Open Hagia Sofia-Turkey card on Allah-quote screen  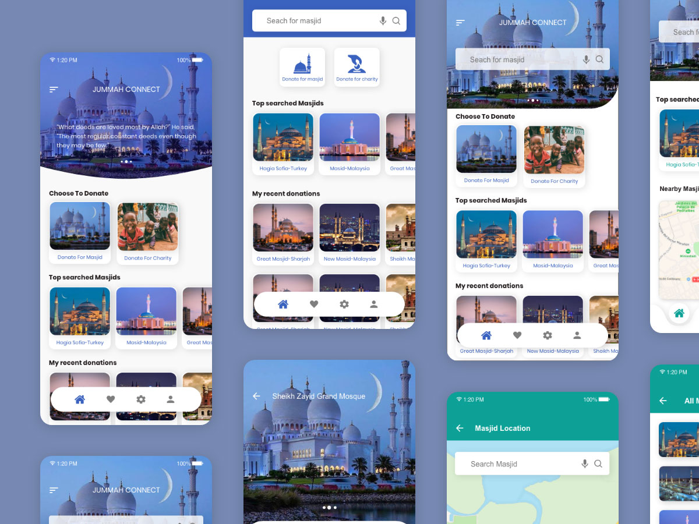pos(80,318)
